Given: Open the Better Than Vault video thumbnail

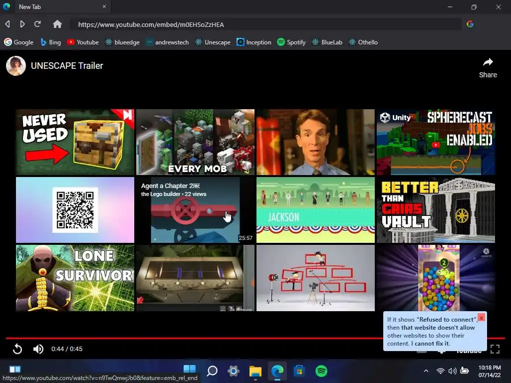Looking at the screenshot, I should (436, 210).
